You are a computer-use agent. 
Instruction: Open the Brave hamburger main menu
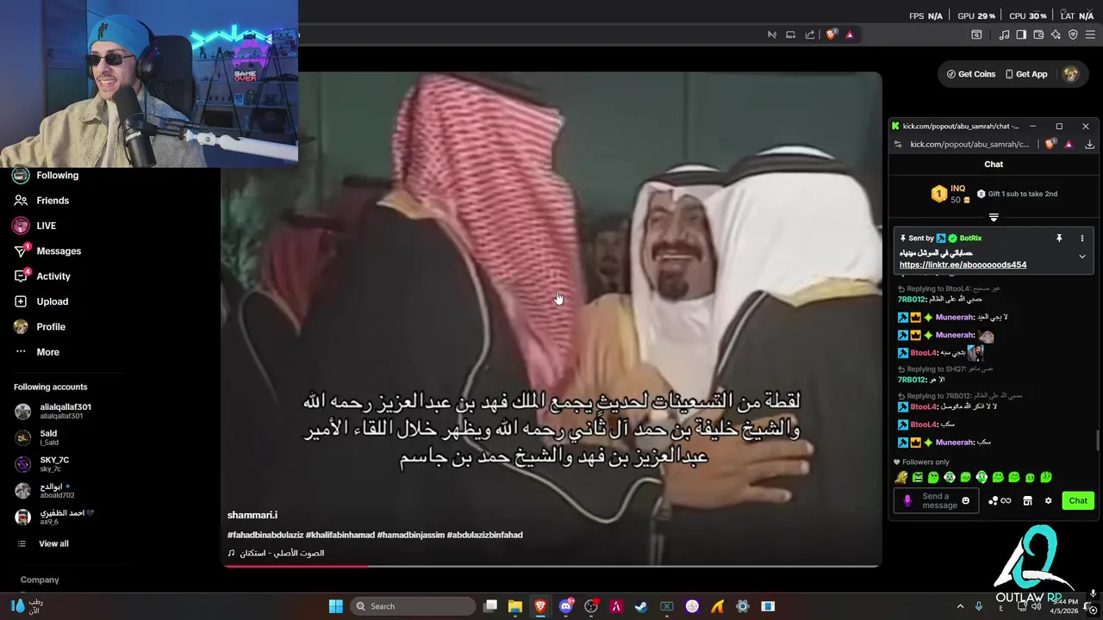[1090, 34]
